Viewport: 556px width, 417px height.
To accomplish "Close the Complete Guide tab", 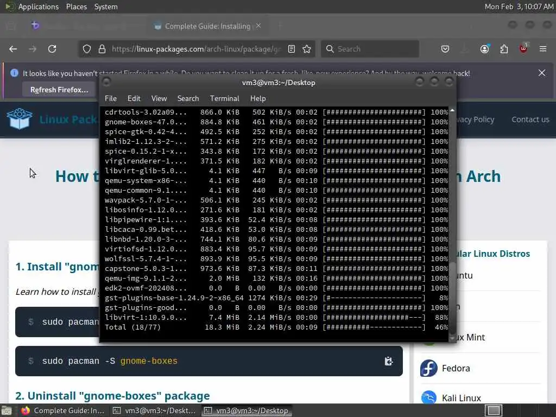I will [x=258, y=26].
